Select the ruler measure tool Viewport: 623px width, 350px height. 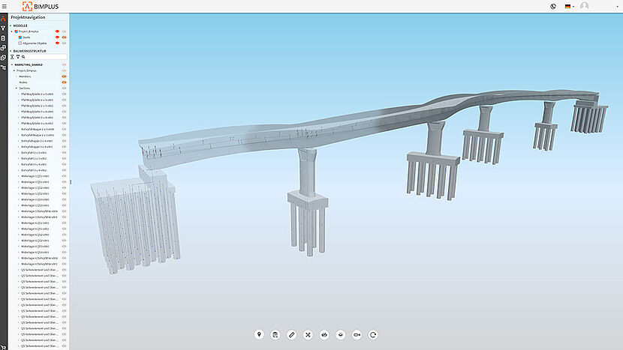click(x=292, y=334)
